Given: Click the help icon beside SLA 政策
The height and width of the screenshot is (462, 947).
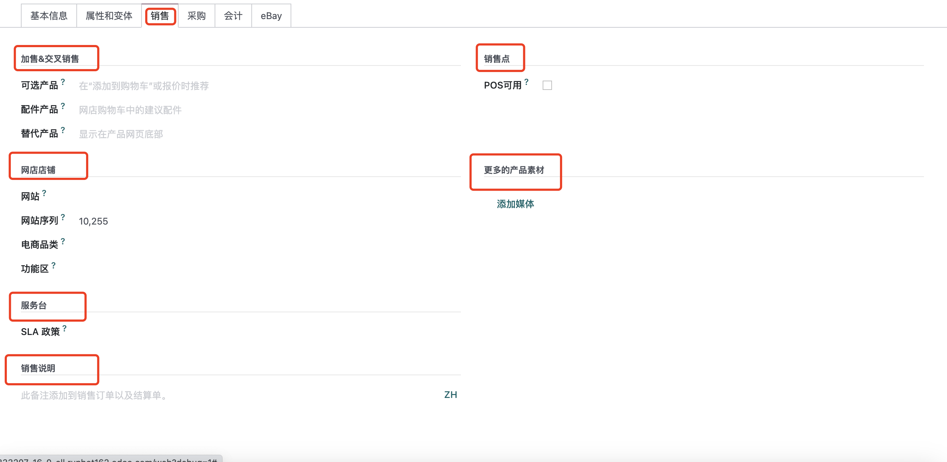Looking at the screenshot, I should click(64, 328).
